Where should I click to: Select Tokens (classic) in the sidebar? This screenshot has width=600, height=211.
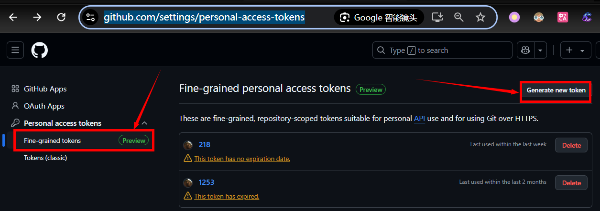(45, 158)
